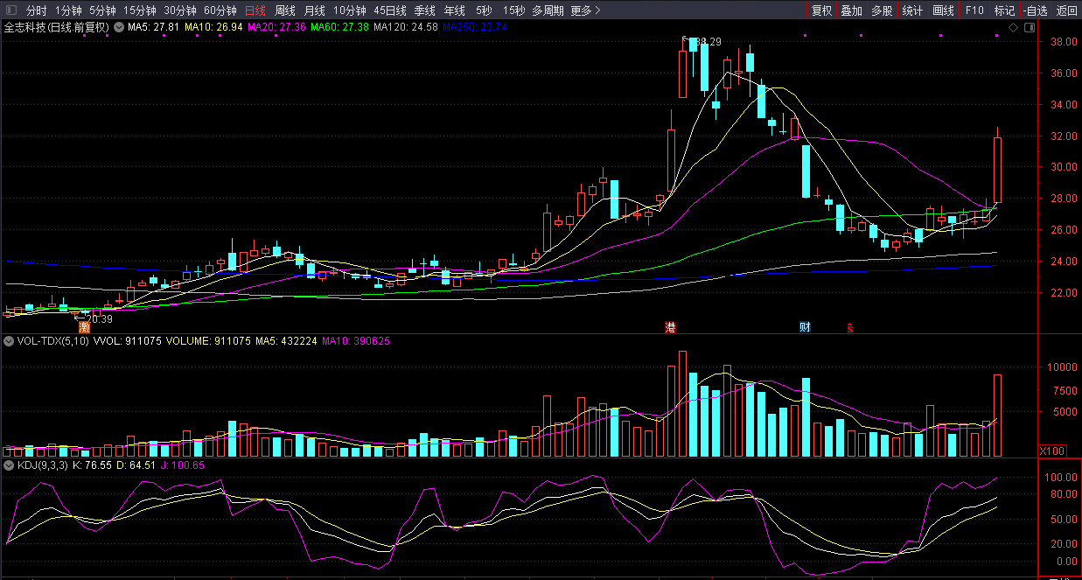
Task: Click the 复权 button
Action: [821, 11]
